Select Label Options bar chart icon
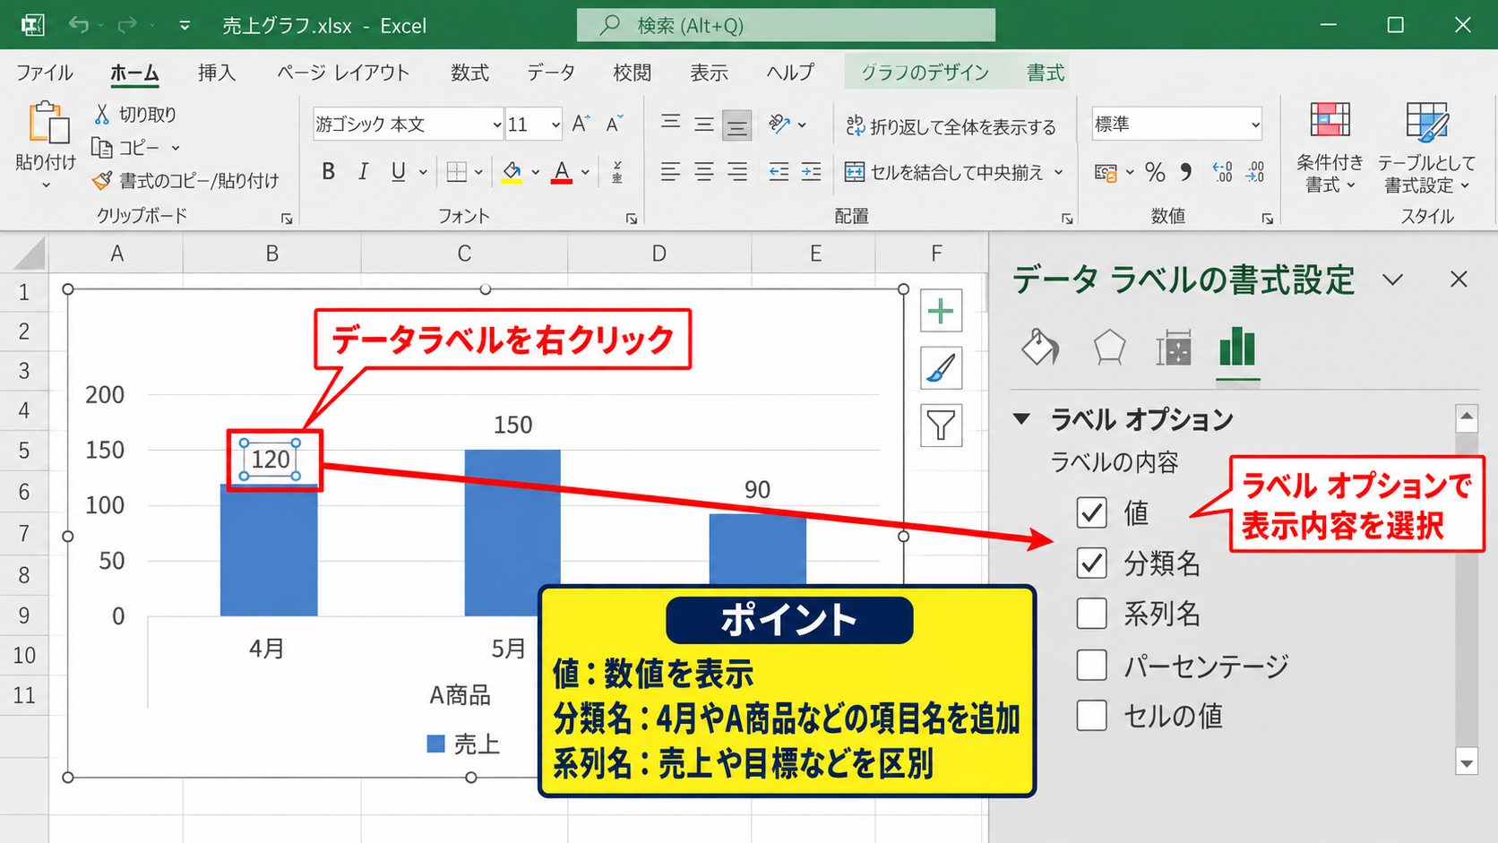Image resolution: width=1498 pixels, height=843 pixels. 1237,347
